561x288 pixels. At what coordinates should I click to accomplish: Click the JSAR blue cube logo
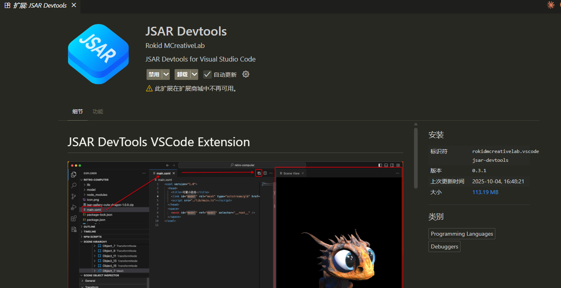(x=98, y=54)
